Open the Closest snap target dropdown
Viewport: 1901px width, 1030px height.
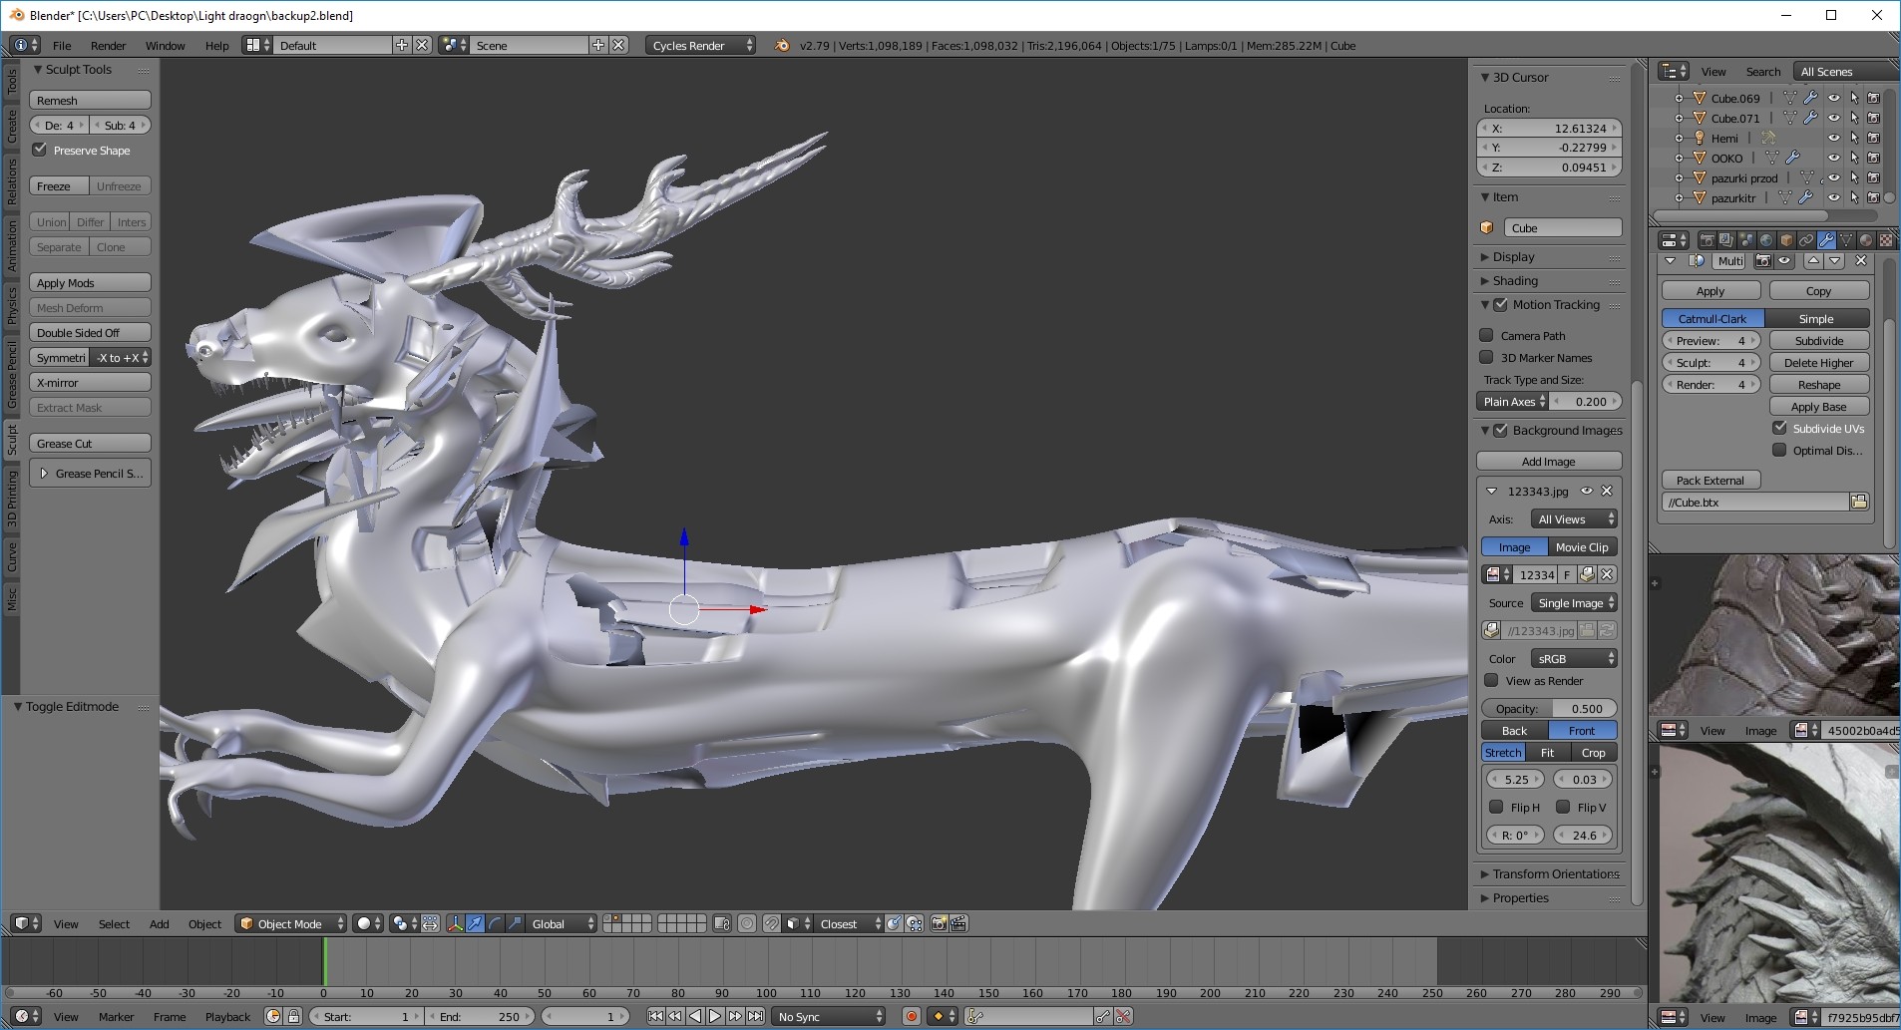[x=850, y=924]
